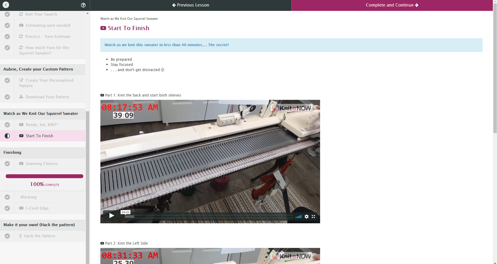This screenshot has width=497, height=264.
Task: Open the help question mark icon
Action: pyautogui.click(x=83, y=5)
